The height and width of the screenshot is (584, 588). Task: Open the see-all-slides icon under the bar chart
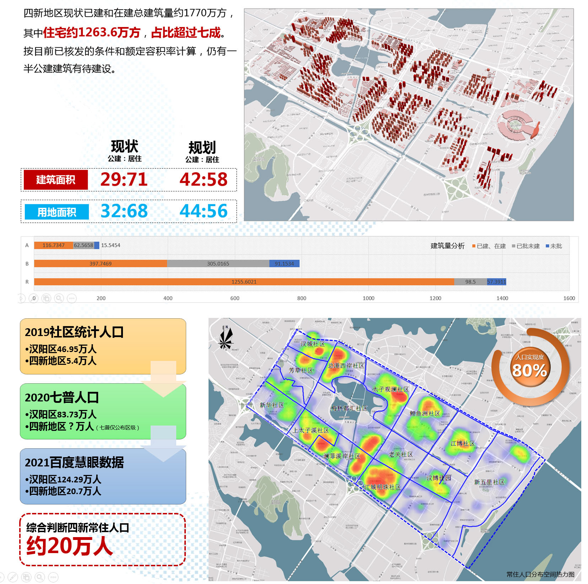click(x=47, y=298)
